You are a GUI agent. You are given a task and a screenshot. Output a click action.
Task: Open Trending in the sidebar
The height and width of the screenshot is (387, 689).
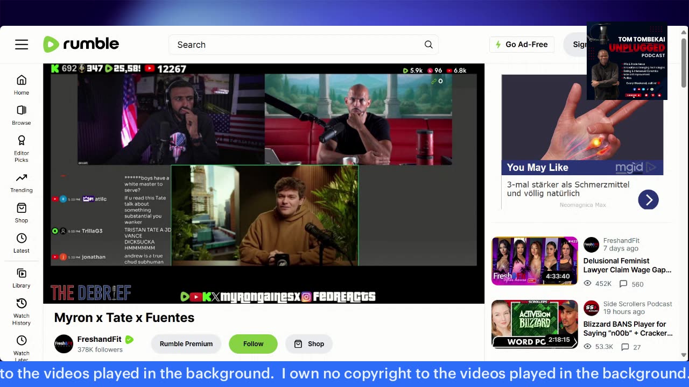pos(22,183)
